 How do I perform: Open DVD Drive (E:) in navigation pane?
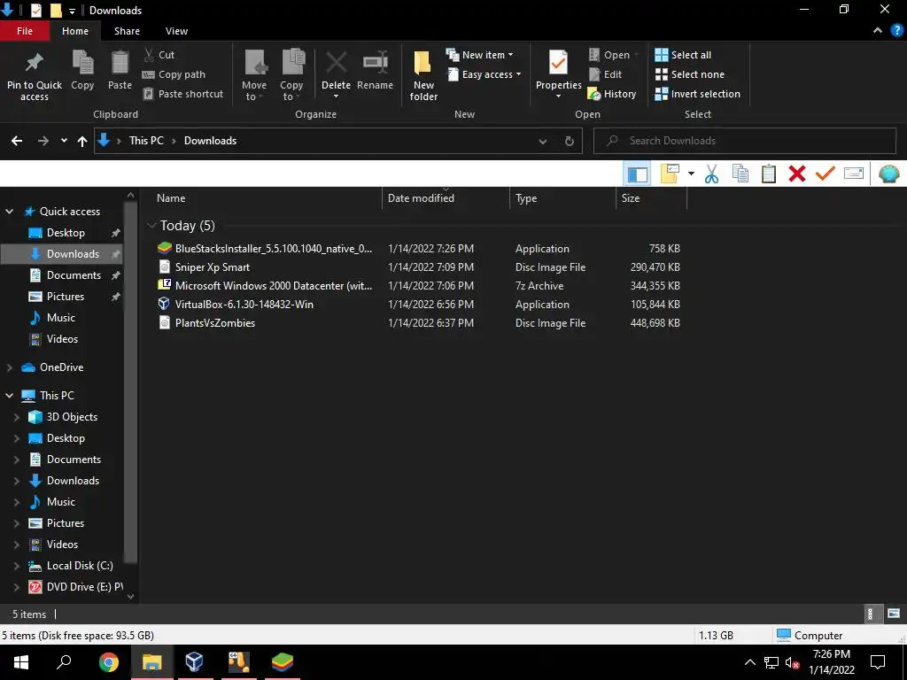pyautogui.click(x=76, y=587)
